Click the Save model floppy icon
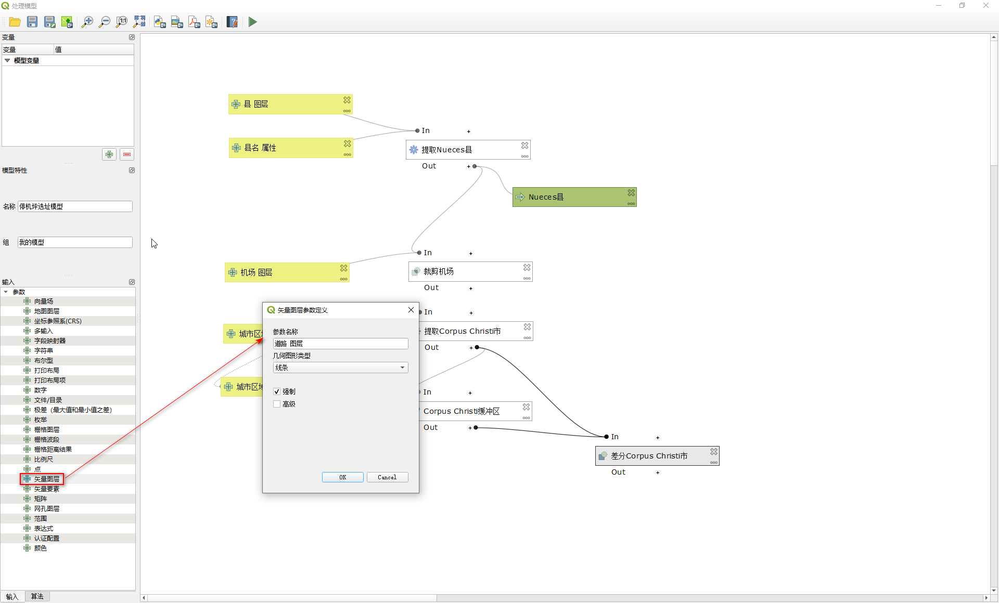Image resolution: width=999 pixels, height=603 pixels. tap(32, 22)
